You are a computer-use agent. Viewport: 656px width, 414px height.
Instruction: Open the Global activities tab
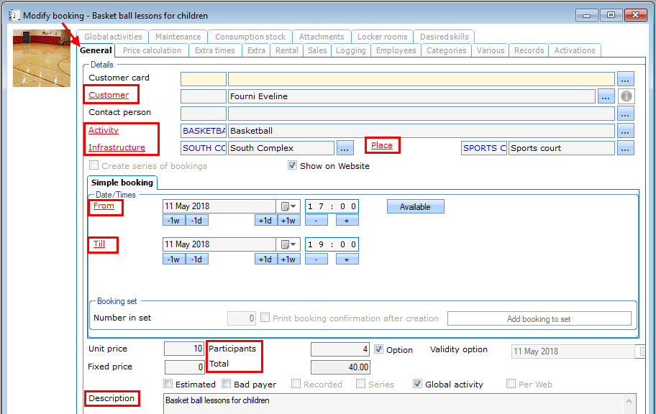click(113, 37)
